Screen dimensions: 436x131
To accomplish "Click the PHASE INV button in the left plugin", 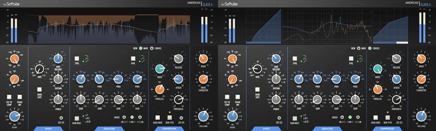I will (x=20, y=97).
